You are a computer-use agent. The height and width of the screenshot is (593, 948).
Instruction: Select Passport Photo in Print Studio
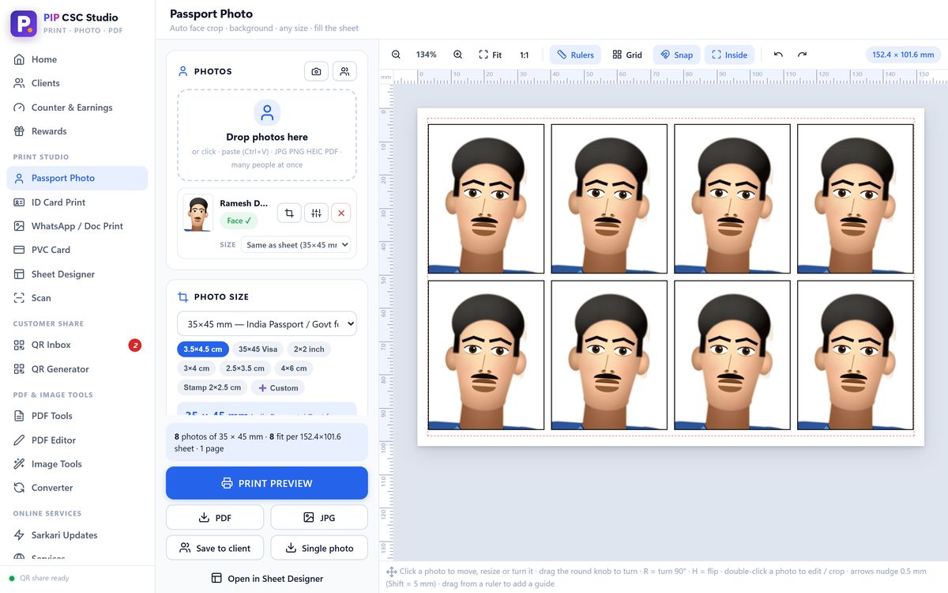[77, 178]
